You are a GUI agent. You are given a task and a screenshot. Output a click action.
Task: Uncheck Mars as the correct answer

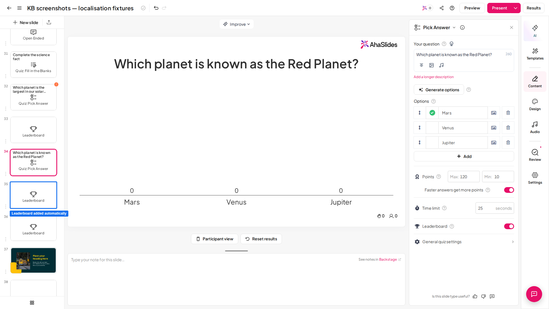click(432, 113)
